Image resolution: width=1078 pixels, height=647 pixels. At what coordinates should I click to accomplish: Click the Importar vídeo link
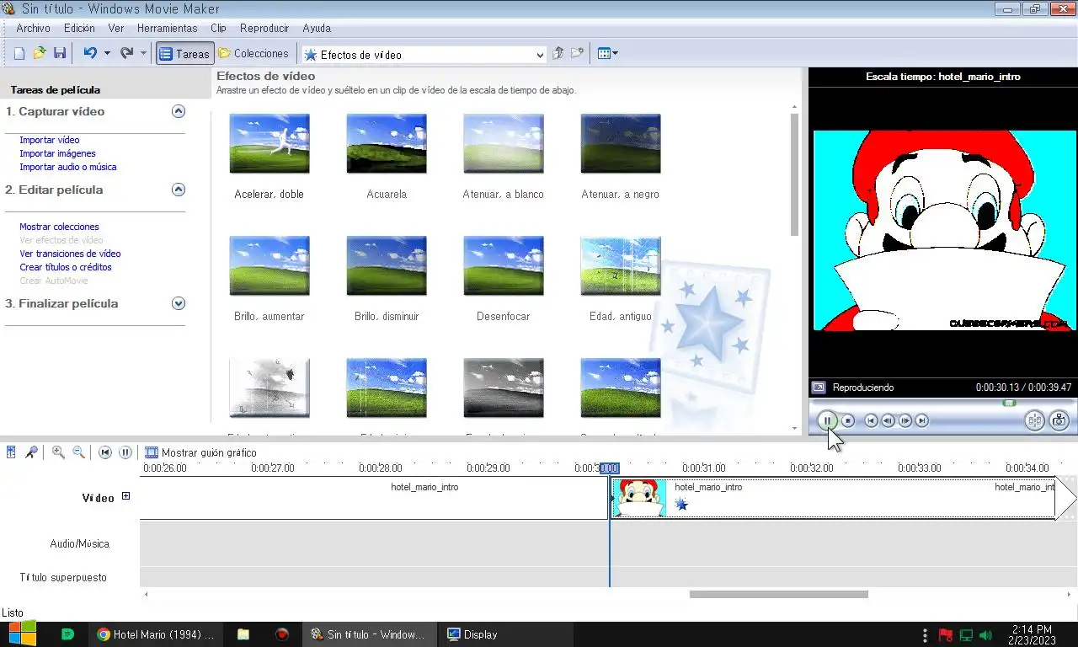50,140
